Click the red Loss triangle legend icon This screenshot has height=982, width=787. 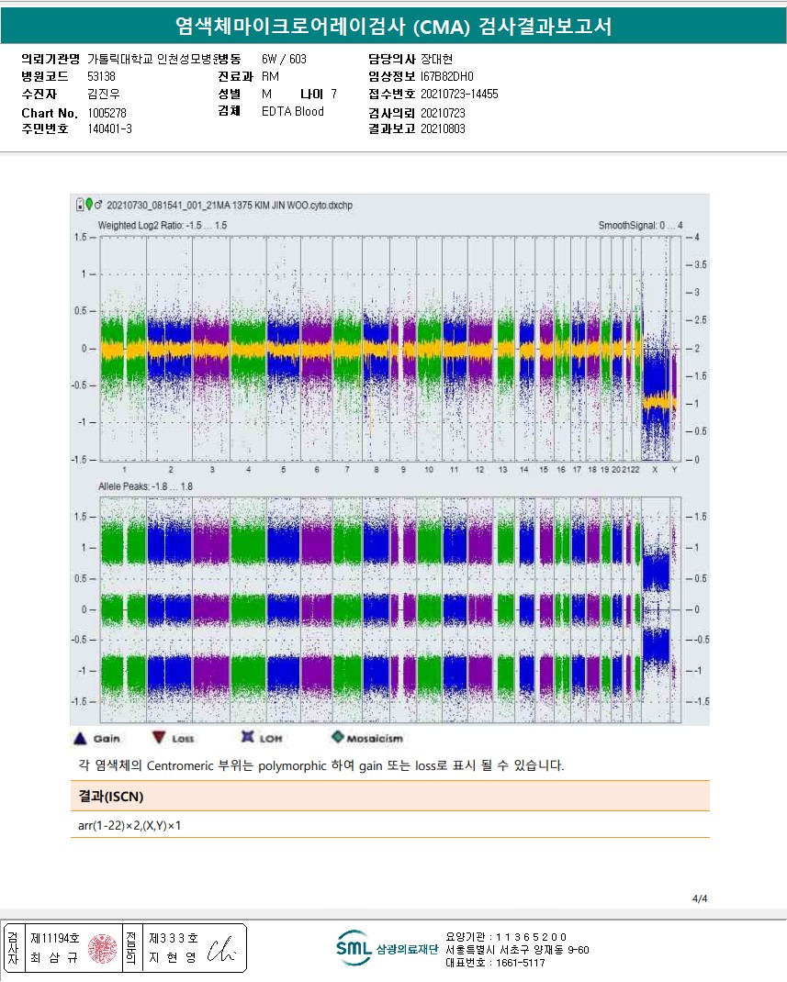pyautogui.click(x=159, y=738)
